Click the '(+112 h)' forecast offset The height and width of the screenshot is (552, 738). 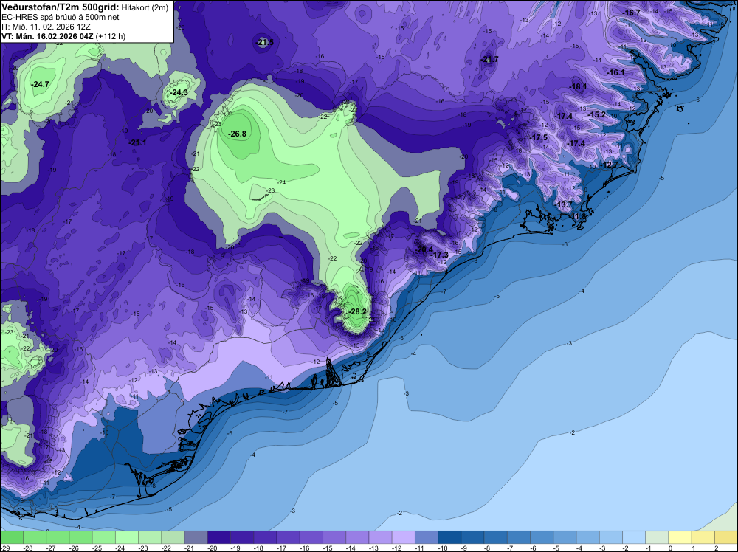(x=110, y=36)
